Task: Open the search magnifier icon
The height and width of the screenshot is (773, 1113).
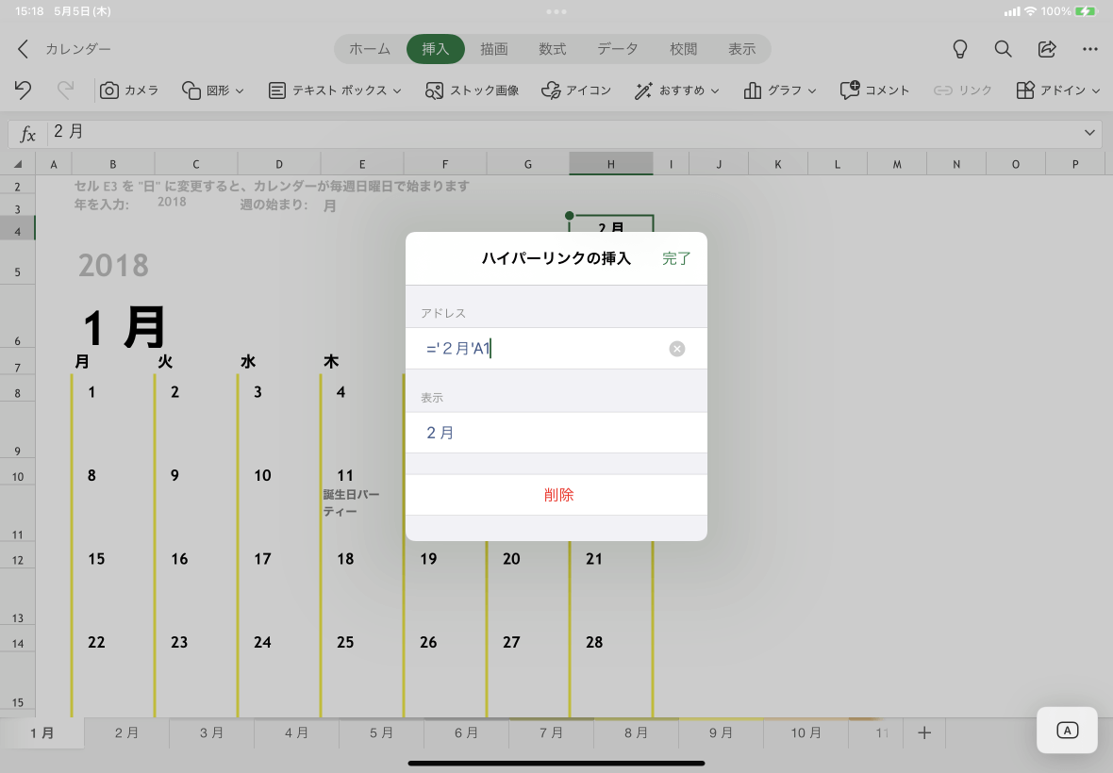Action: (1003, 49)
